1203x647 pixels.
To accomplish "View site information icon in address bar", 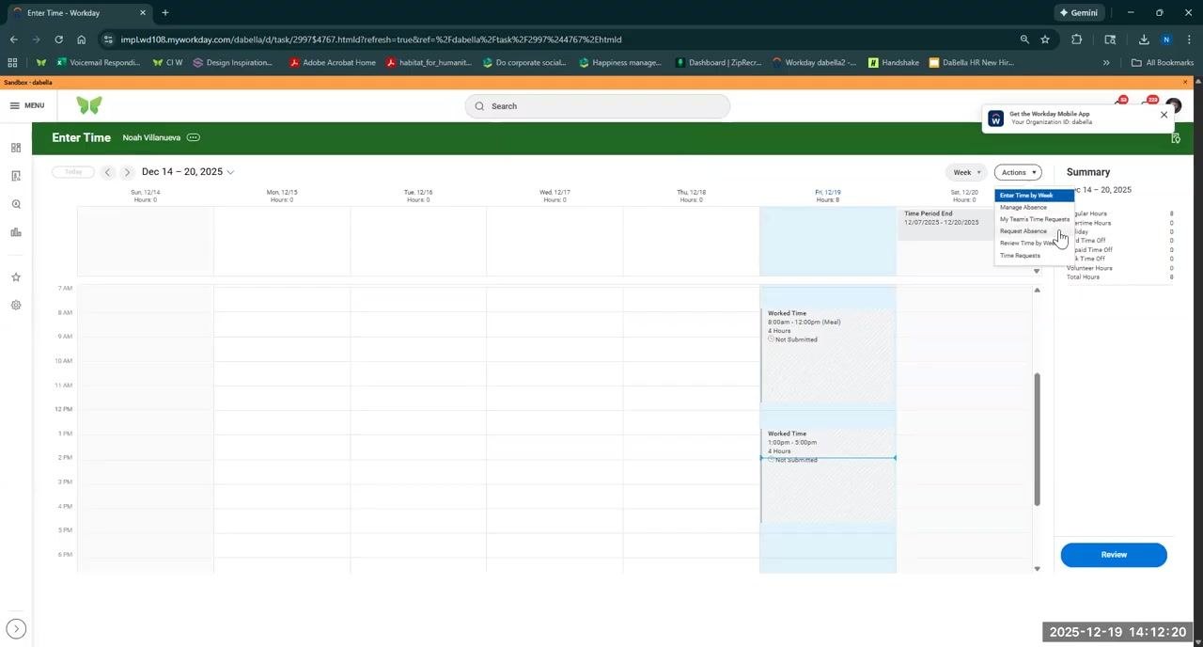I will pyautogui.click(x=108, y=39).
